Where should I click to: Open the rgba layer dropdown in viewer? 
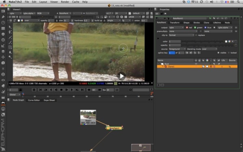[15, 13]
